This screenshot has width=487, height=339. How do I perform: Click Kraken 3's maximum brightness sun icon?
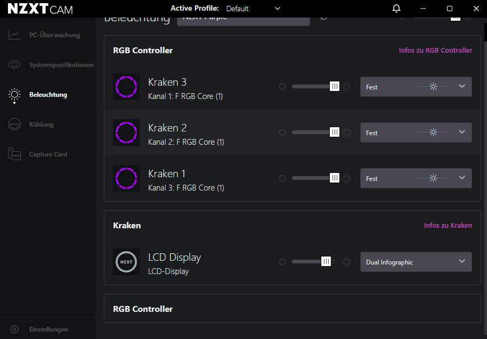click(347, 87)
